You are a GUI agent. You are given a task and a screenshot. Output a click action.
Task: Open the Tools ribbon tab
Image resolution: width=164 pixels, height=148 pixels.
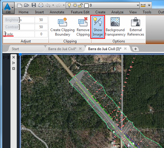tap(147, 12)
